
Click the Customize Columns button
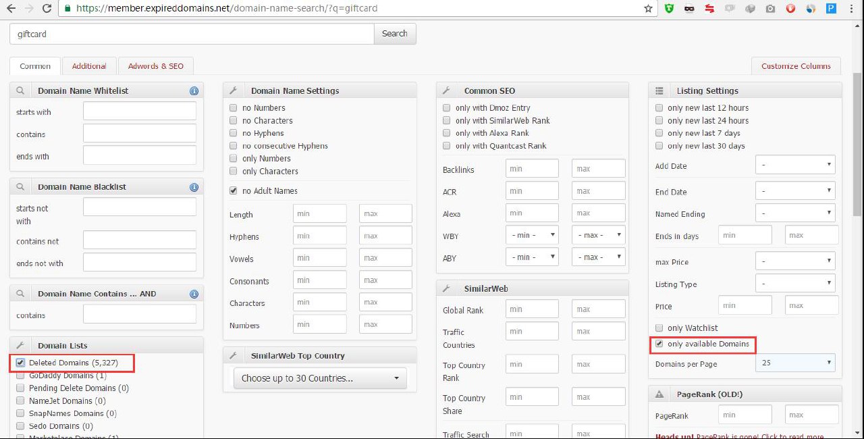click(x=796, y=66)
